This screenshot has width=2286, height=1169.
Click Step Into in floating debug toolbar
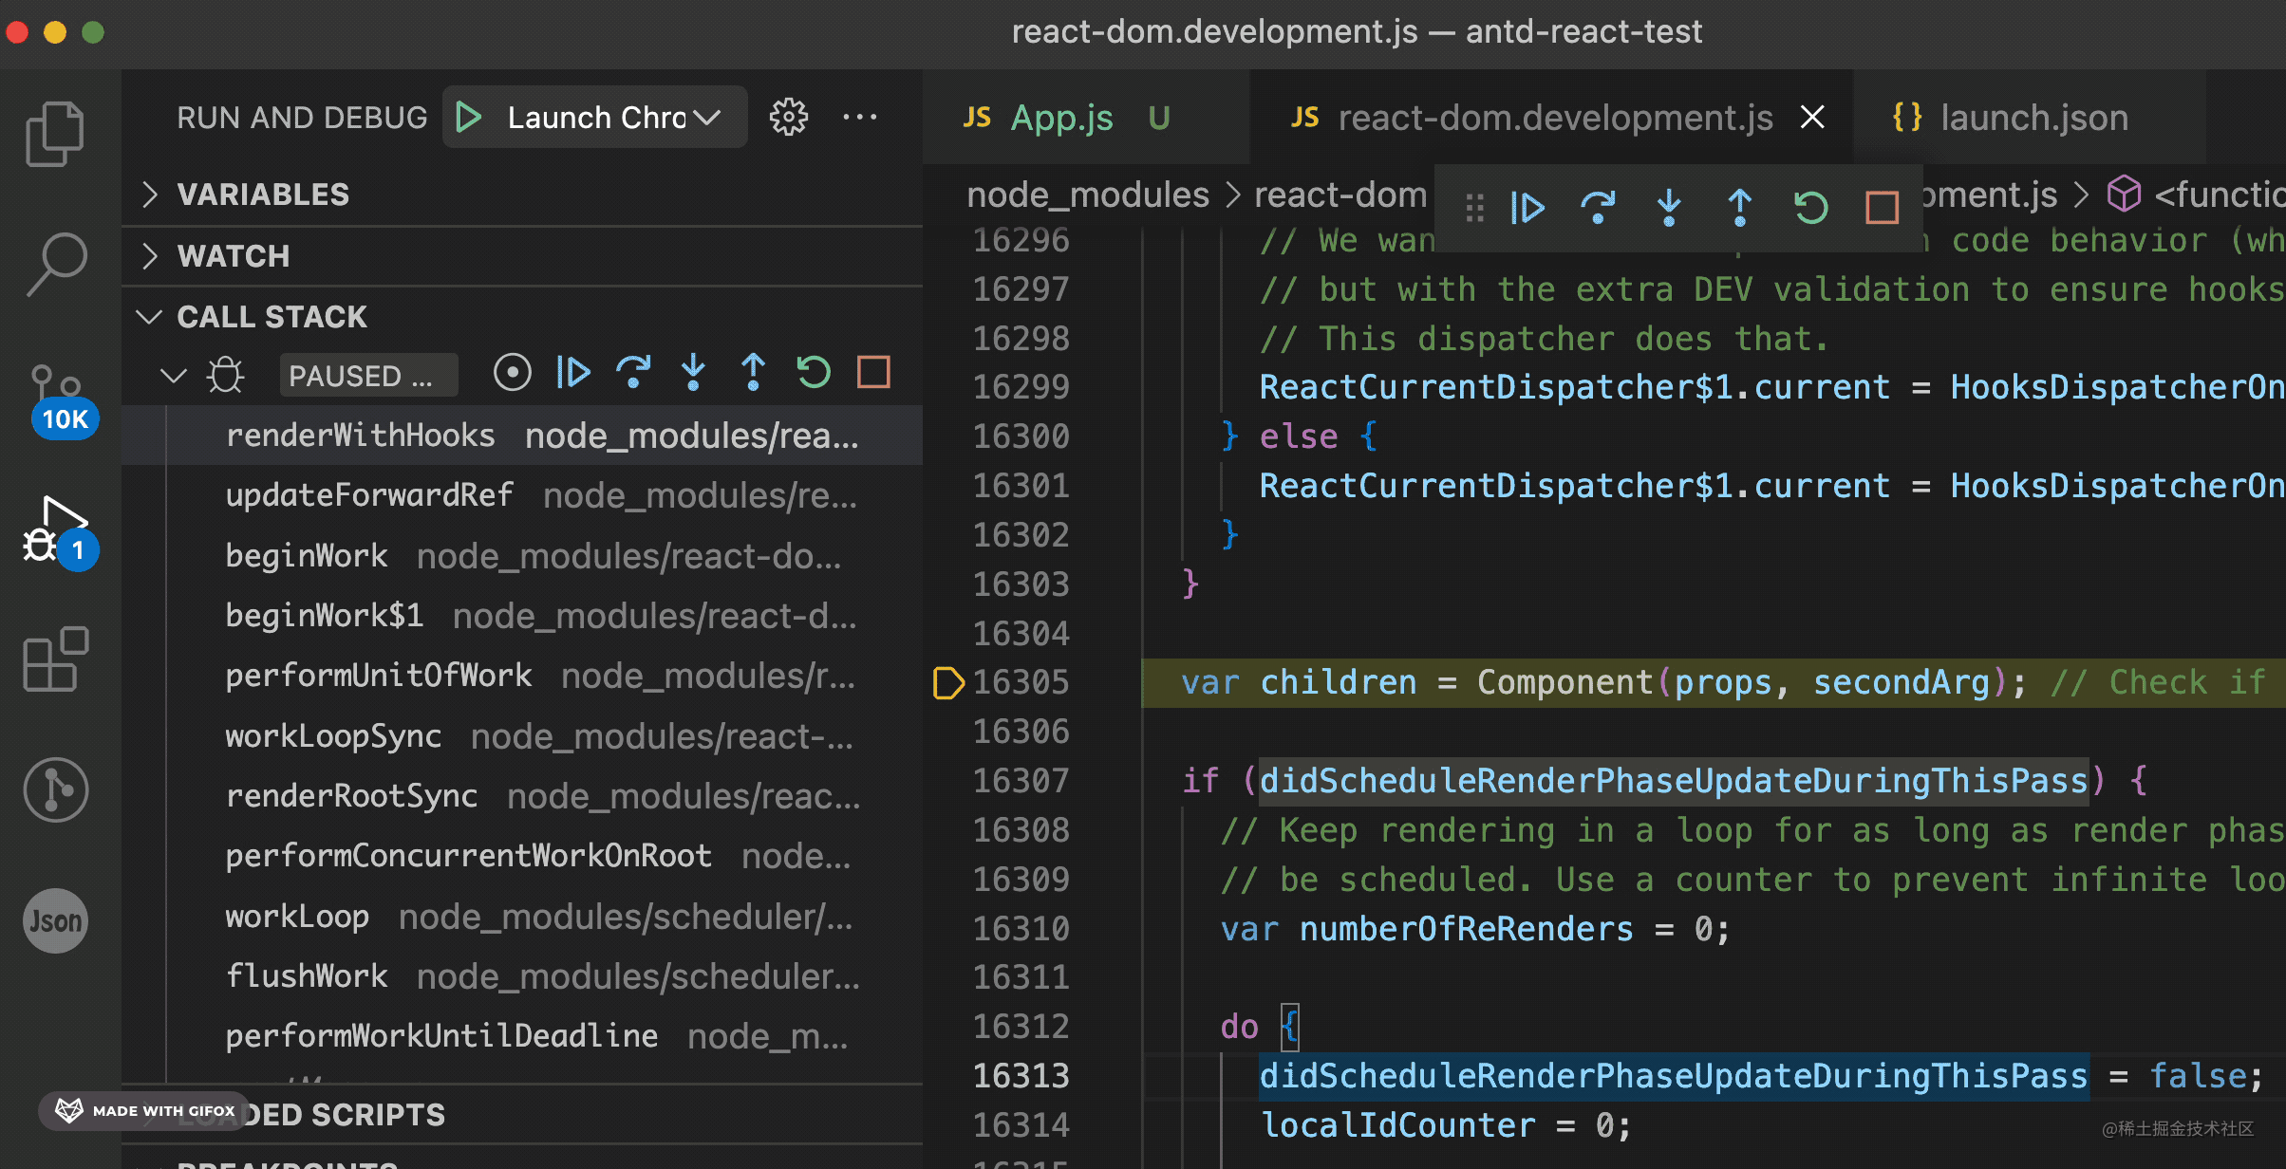(1668, 207)
